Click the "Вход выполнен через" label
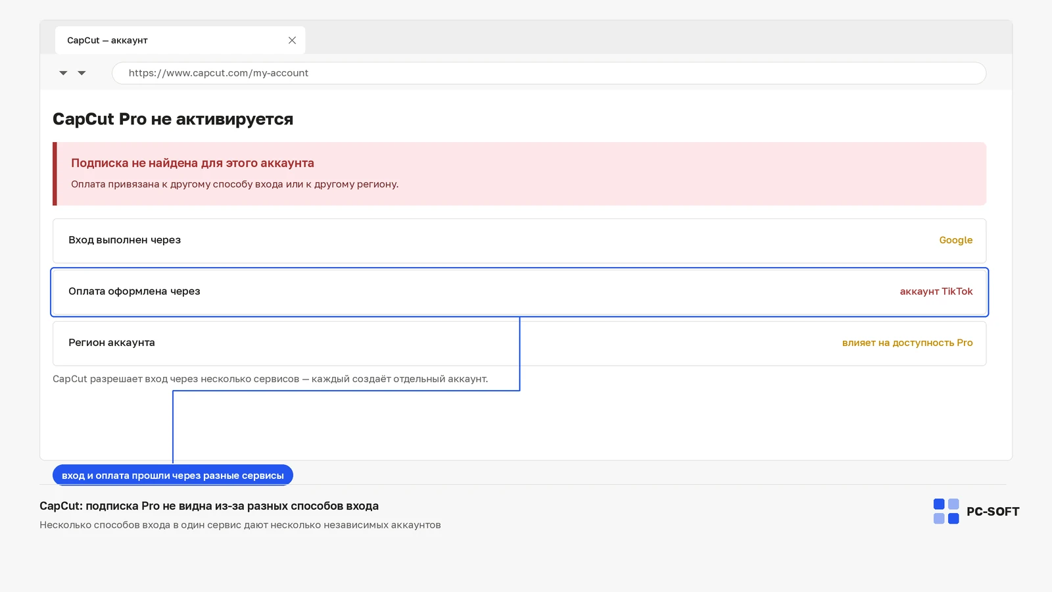 [x=124, y=240]
